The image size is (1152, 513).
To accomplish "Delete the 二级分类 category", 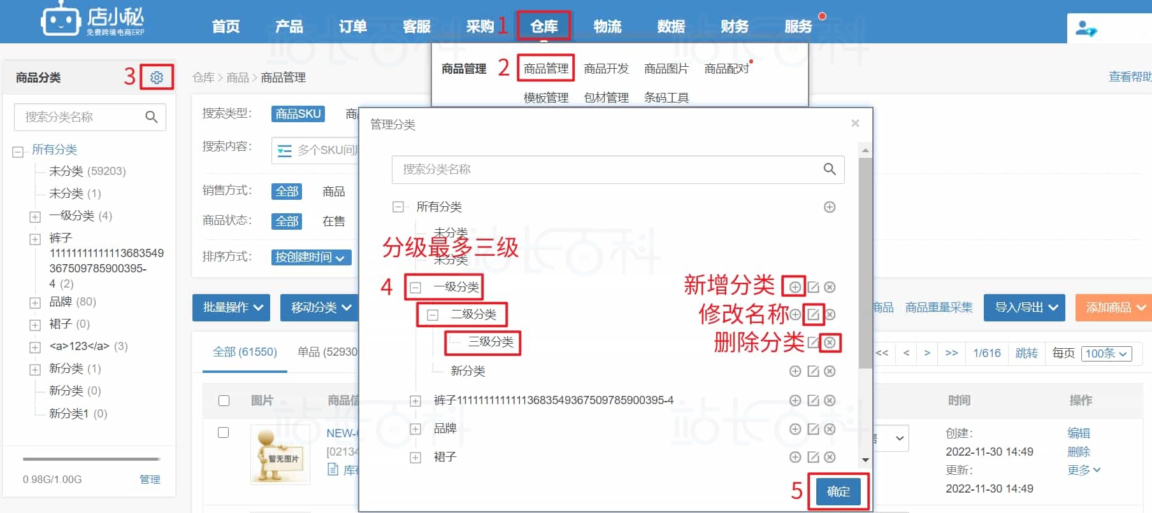I will (x=830, y=314).
